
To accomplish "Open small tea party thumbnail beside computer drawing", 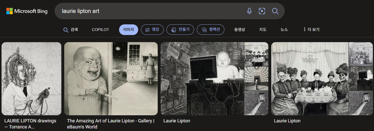I will 256,54.
